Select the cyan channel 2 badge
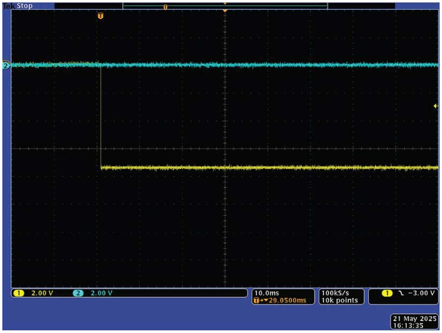 78,293
